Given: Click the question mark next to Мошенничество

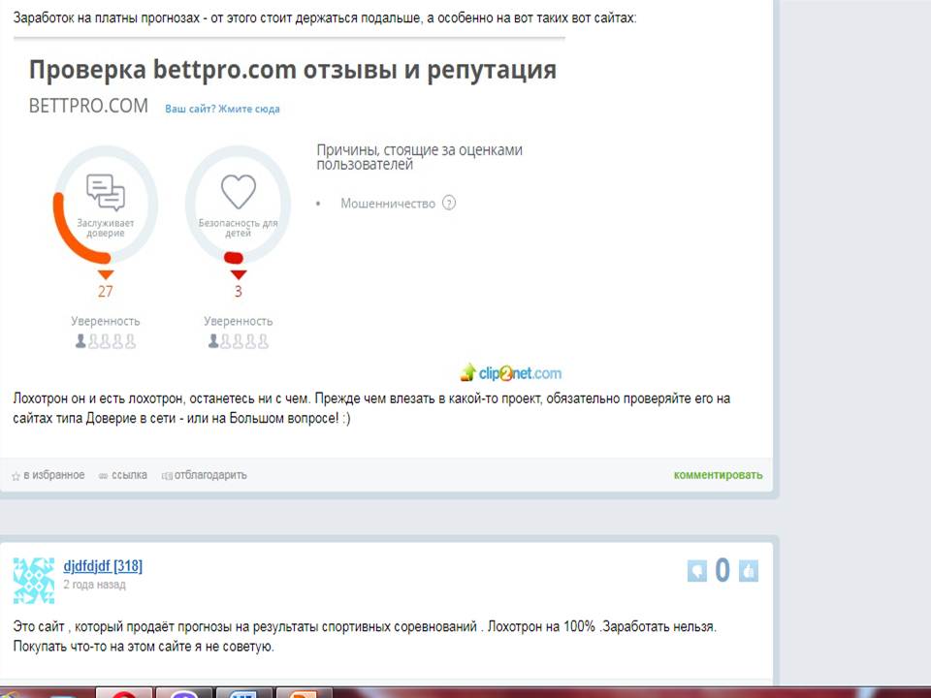Looking at the screenshot, I should [449, 204].
